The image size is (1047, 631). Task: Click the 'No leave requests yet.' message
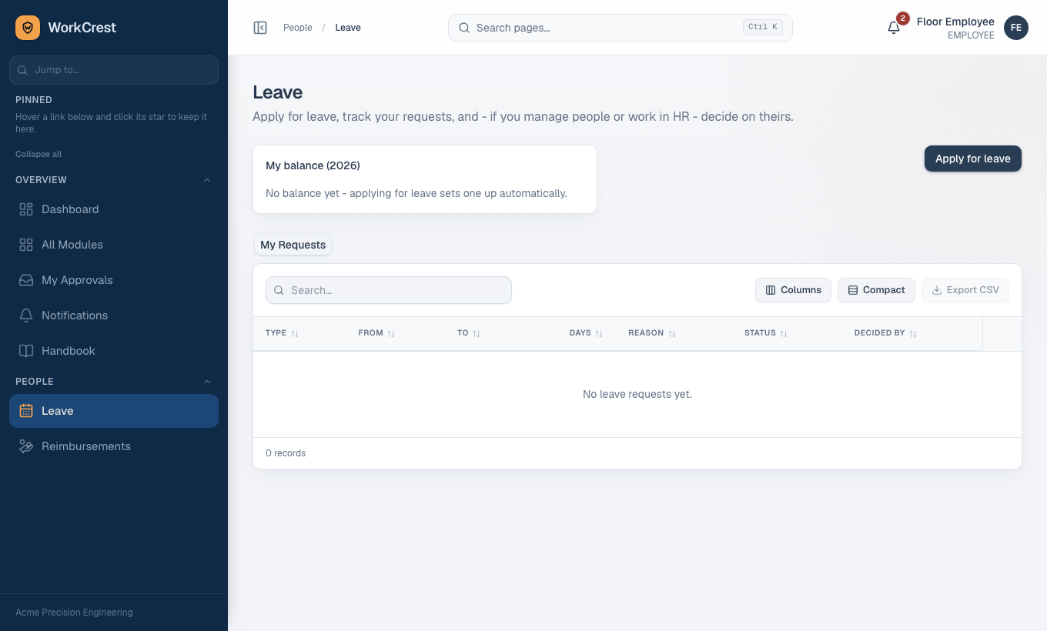point(637,394)
